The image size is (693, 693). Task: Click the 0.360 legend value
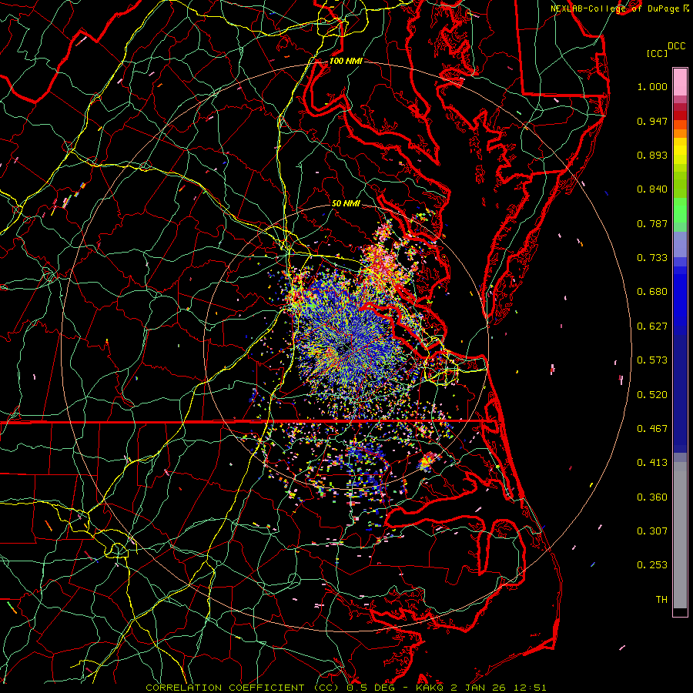[x=652, y=497]
